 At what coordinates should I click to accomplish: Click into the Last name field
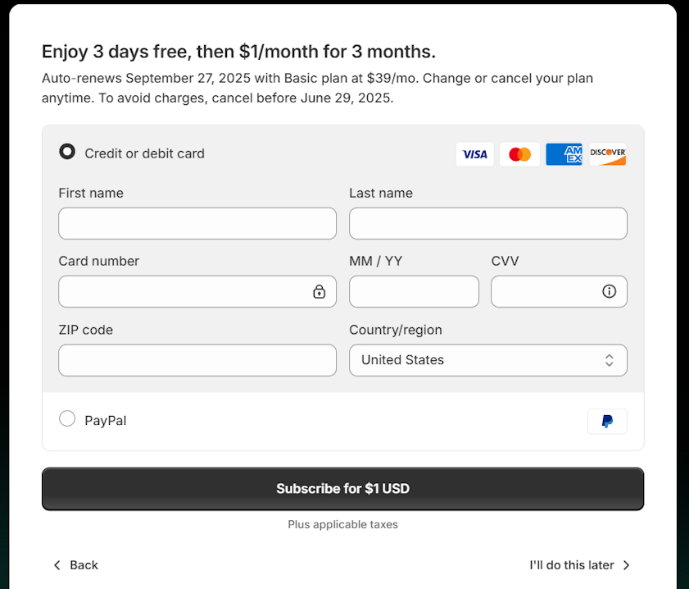[487, 223]
